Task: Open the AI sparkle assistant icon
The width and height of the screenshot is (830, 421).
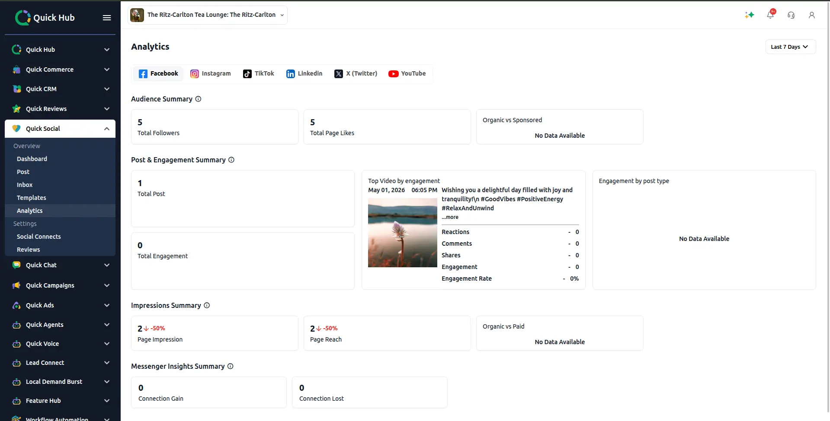Action: pyautogui.click(x=750, y=15)
